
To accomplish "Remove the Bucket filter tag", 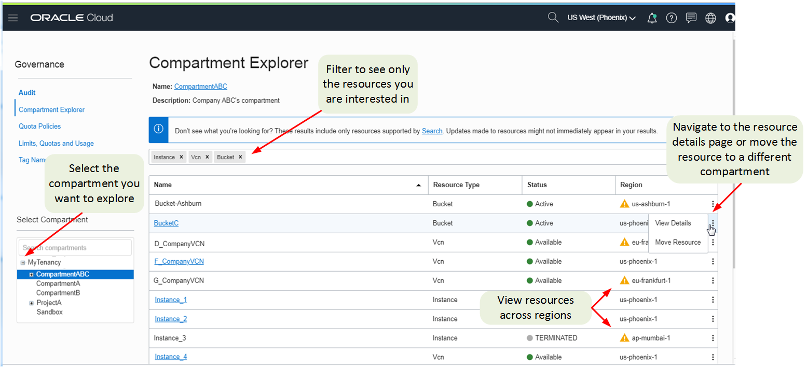I will 240,157.
